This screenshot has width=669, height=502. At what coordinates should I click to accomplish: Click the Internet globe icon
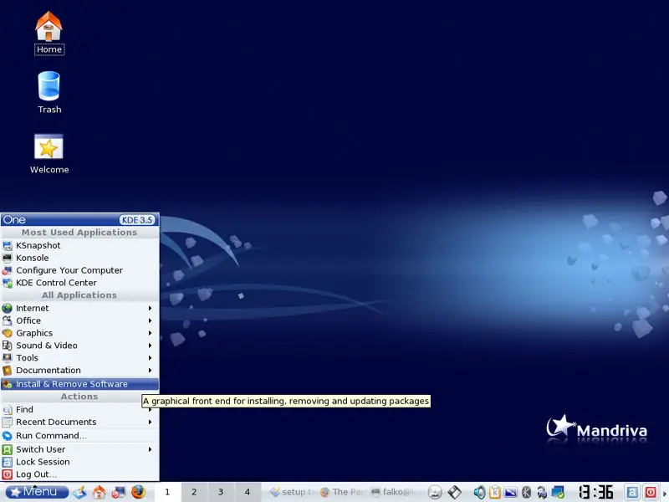[8, 308]
